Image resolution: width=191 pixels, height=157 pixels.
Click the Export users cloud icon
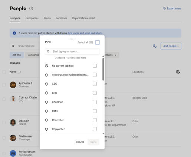pyautogui.click(x=164, y=9)
